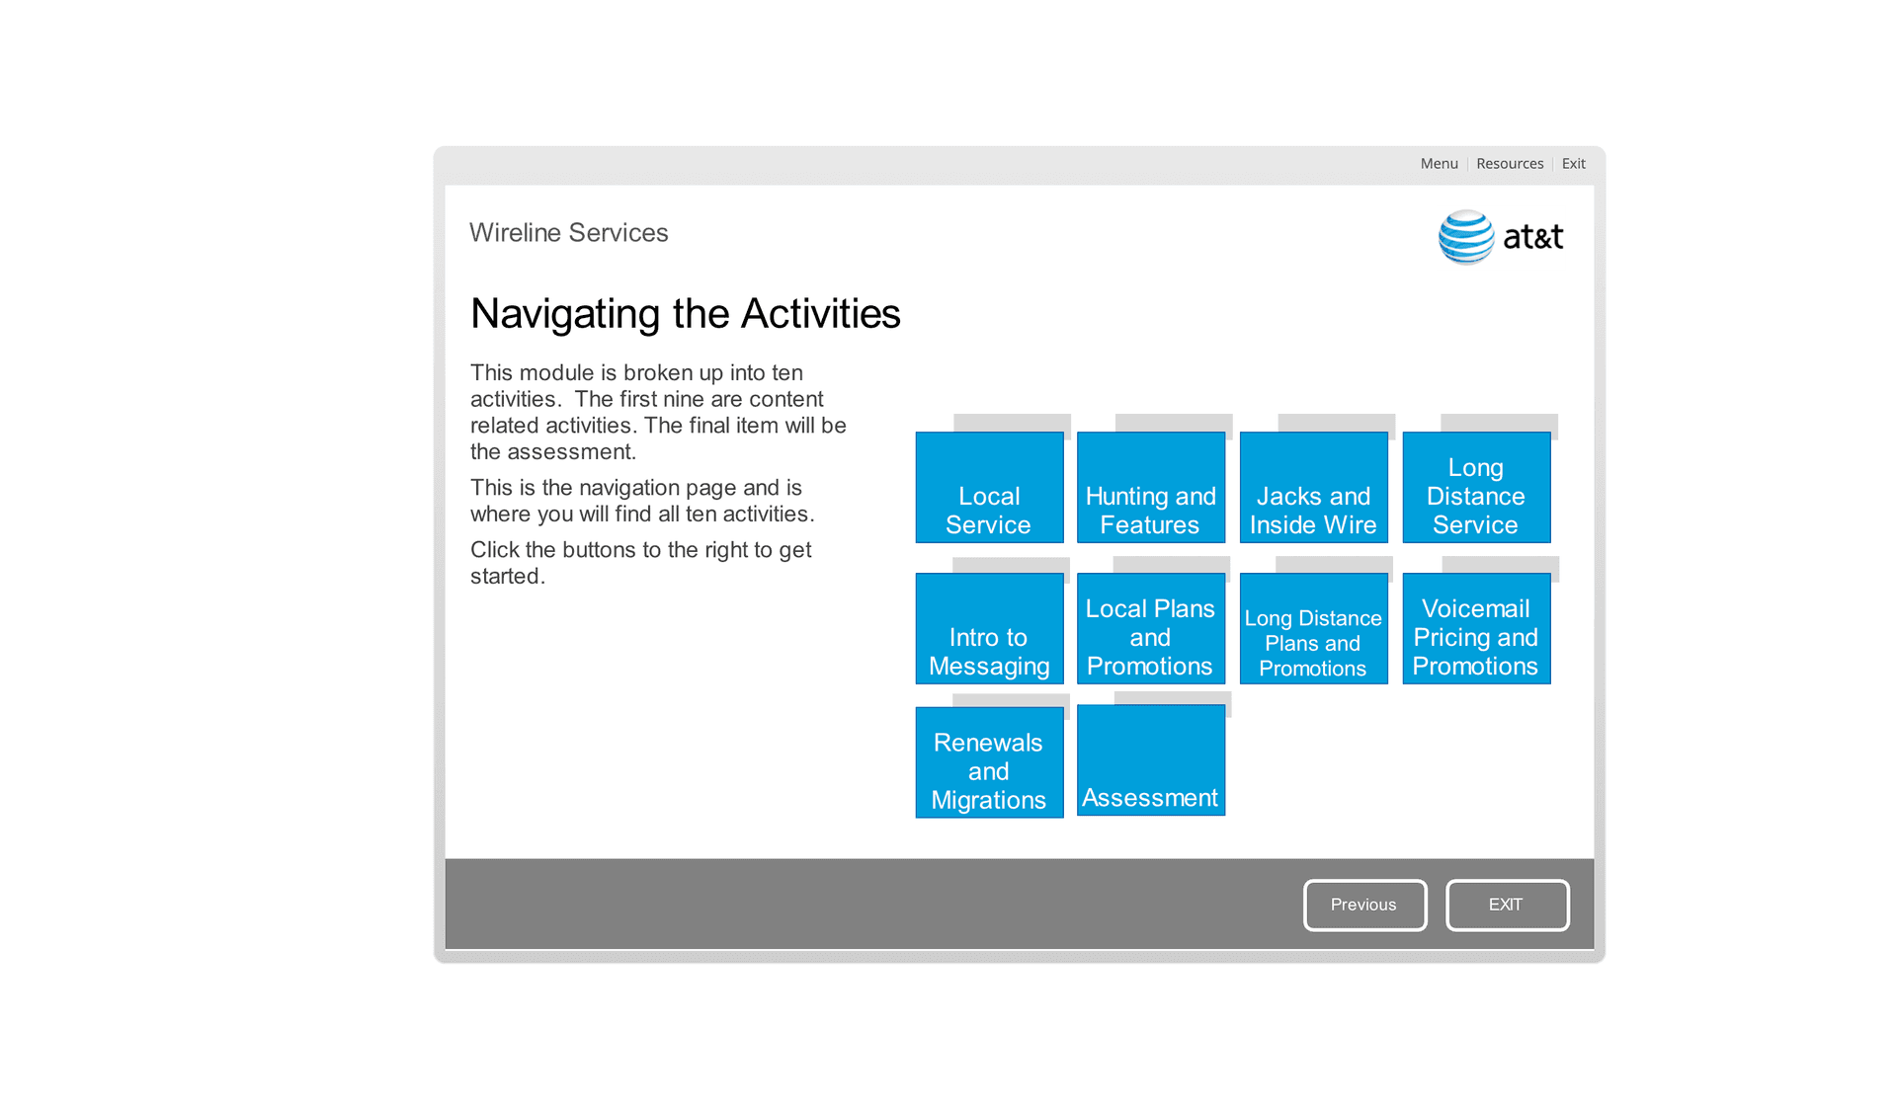Image resolution: width=1897 pixels, height=1111 pixels.
Task: Open the Renewals and Migrations activity
Action: click(x=988, y=767)
